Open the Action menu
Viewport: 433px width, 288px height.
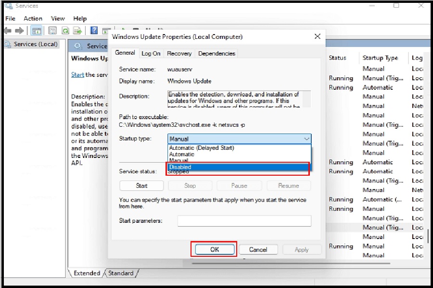[x=33, y=19]
